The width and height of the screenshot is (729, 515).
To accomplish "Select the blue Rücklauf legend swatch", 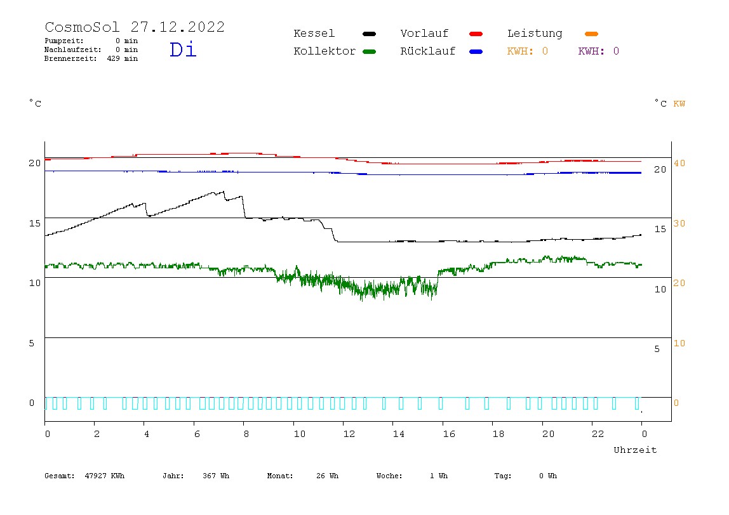I will click(476, 51).
